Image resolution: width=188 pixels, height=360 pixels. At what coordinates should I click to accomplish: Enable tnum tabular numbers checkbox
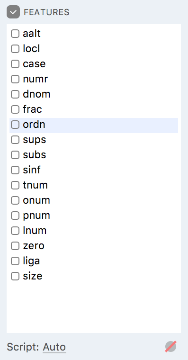15,185
